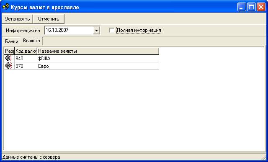Maximize the Курсы валют window

tap(251, 7)
